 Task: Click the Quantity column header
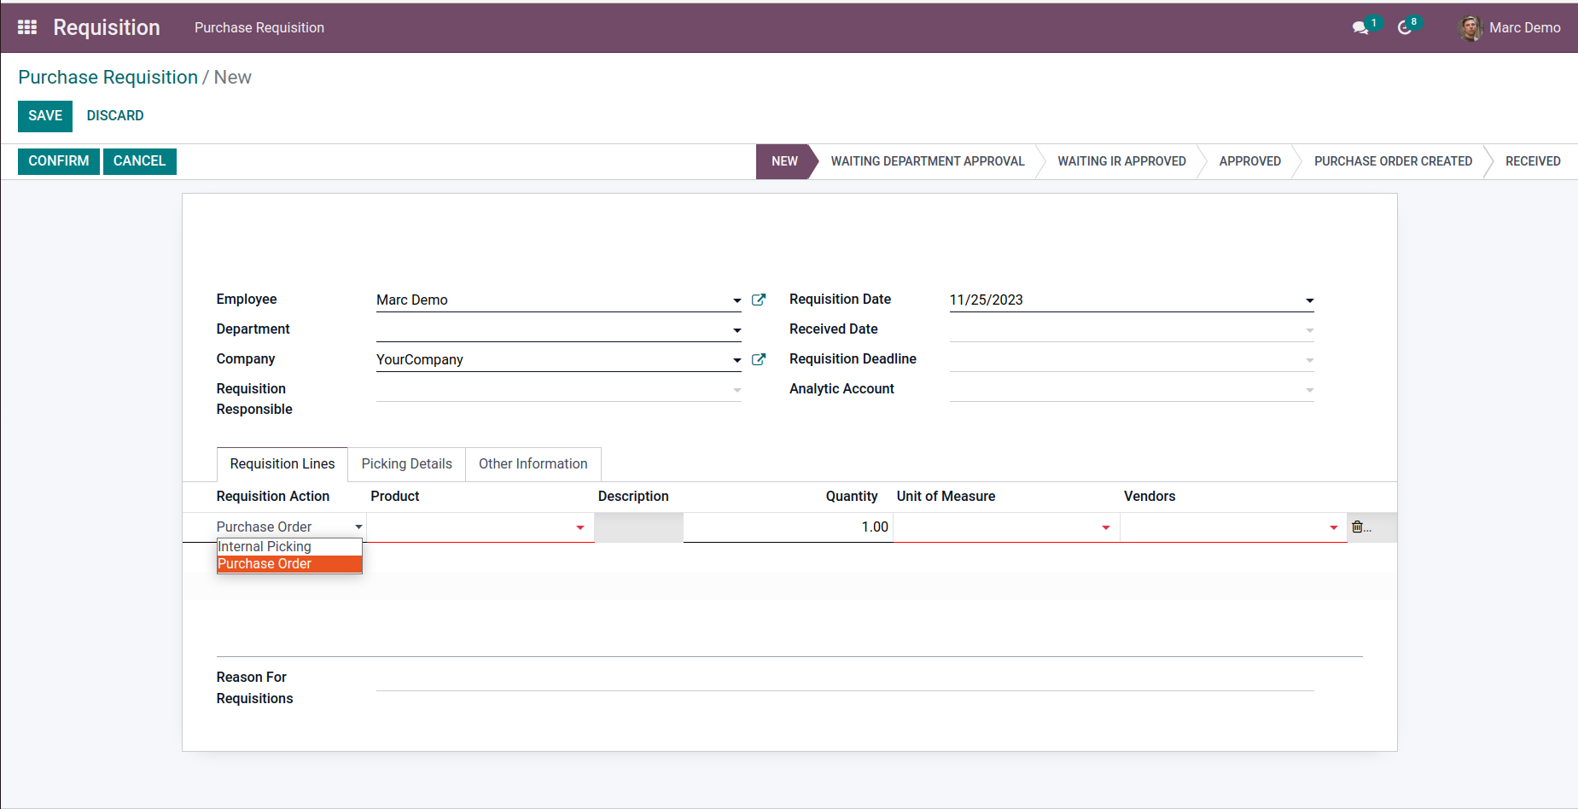(851, 497)
